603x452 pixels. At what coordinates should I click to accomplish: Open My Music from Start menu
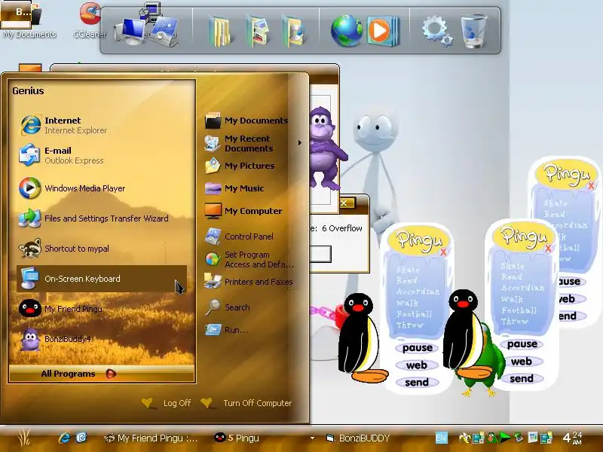247,188
